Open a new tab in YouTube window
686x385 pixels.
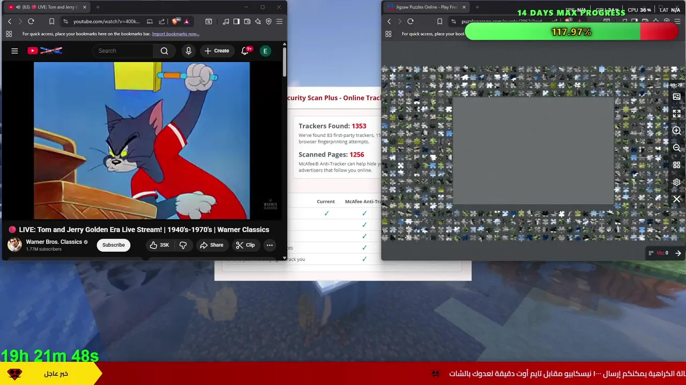pyautogui.click(x=98, y=7)
